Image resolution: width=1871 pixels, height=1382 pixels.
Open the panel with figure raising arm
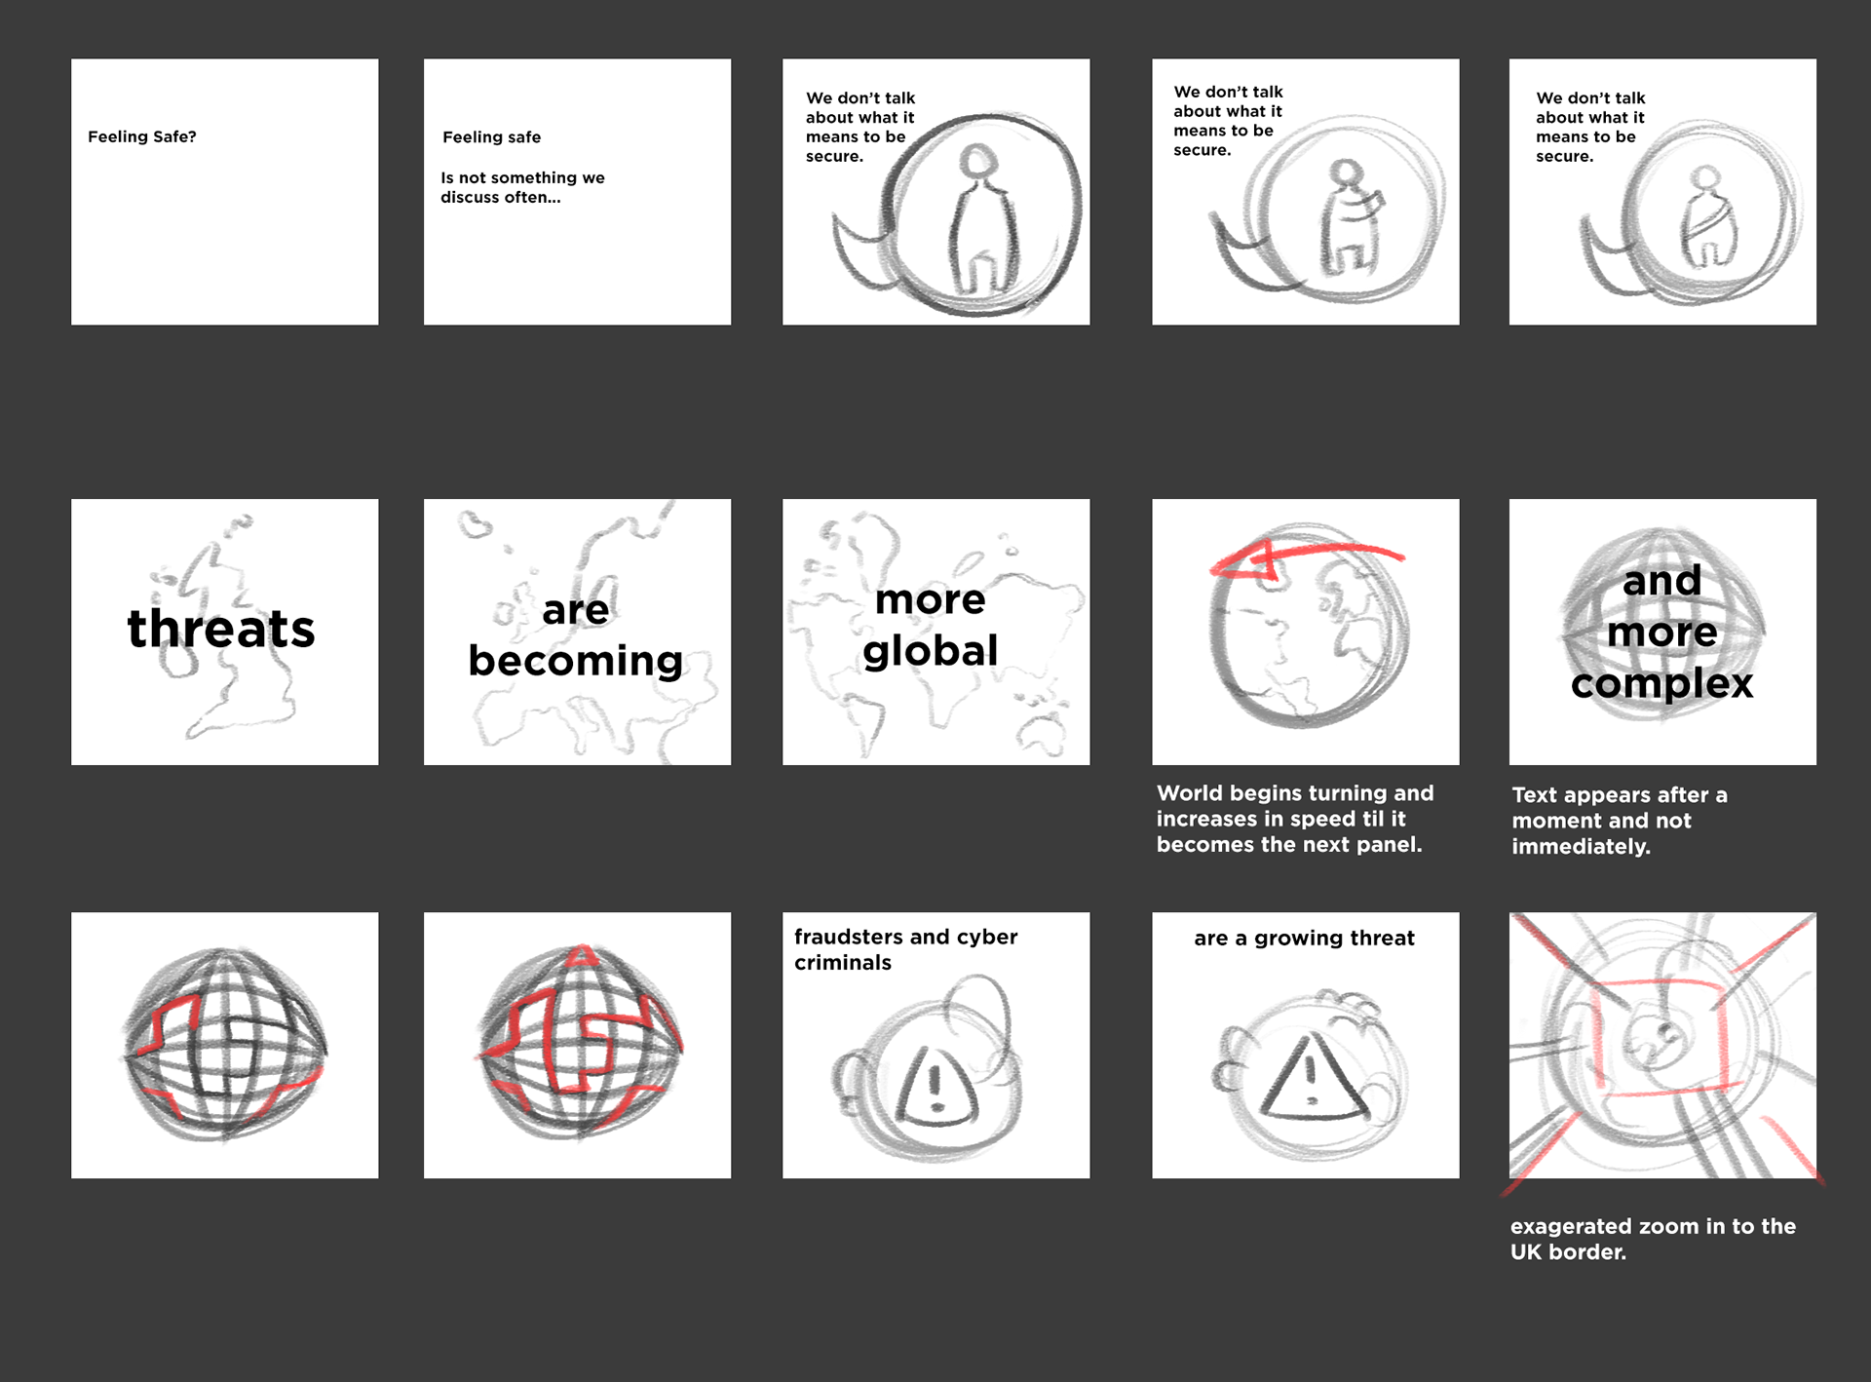click(1306, 192)
